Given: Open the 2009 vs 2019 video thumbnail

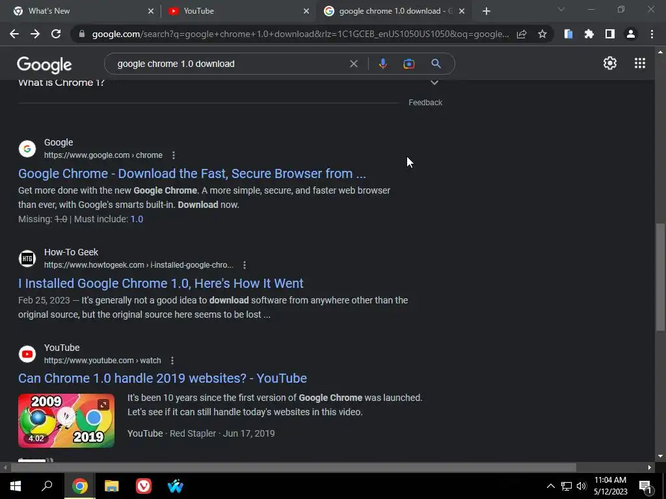Looking at the screenshot, I should coord(66,420).
